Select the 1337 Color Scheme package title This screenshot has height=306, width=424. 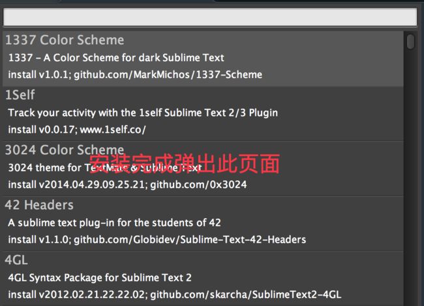tap(65, 40)
